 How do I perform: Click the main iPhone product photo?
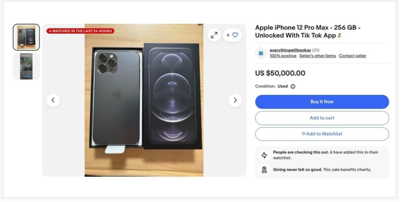point(144,100)
